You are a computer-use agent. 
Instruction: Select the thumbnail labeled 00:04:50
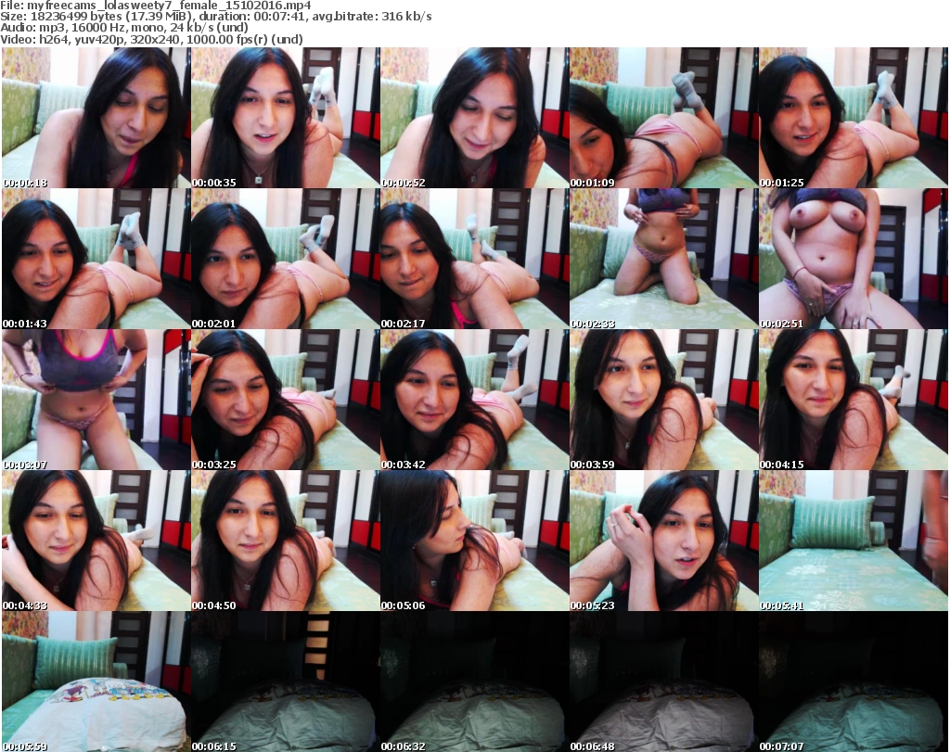pos(284,541)
